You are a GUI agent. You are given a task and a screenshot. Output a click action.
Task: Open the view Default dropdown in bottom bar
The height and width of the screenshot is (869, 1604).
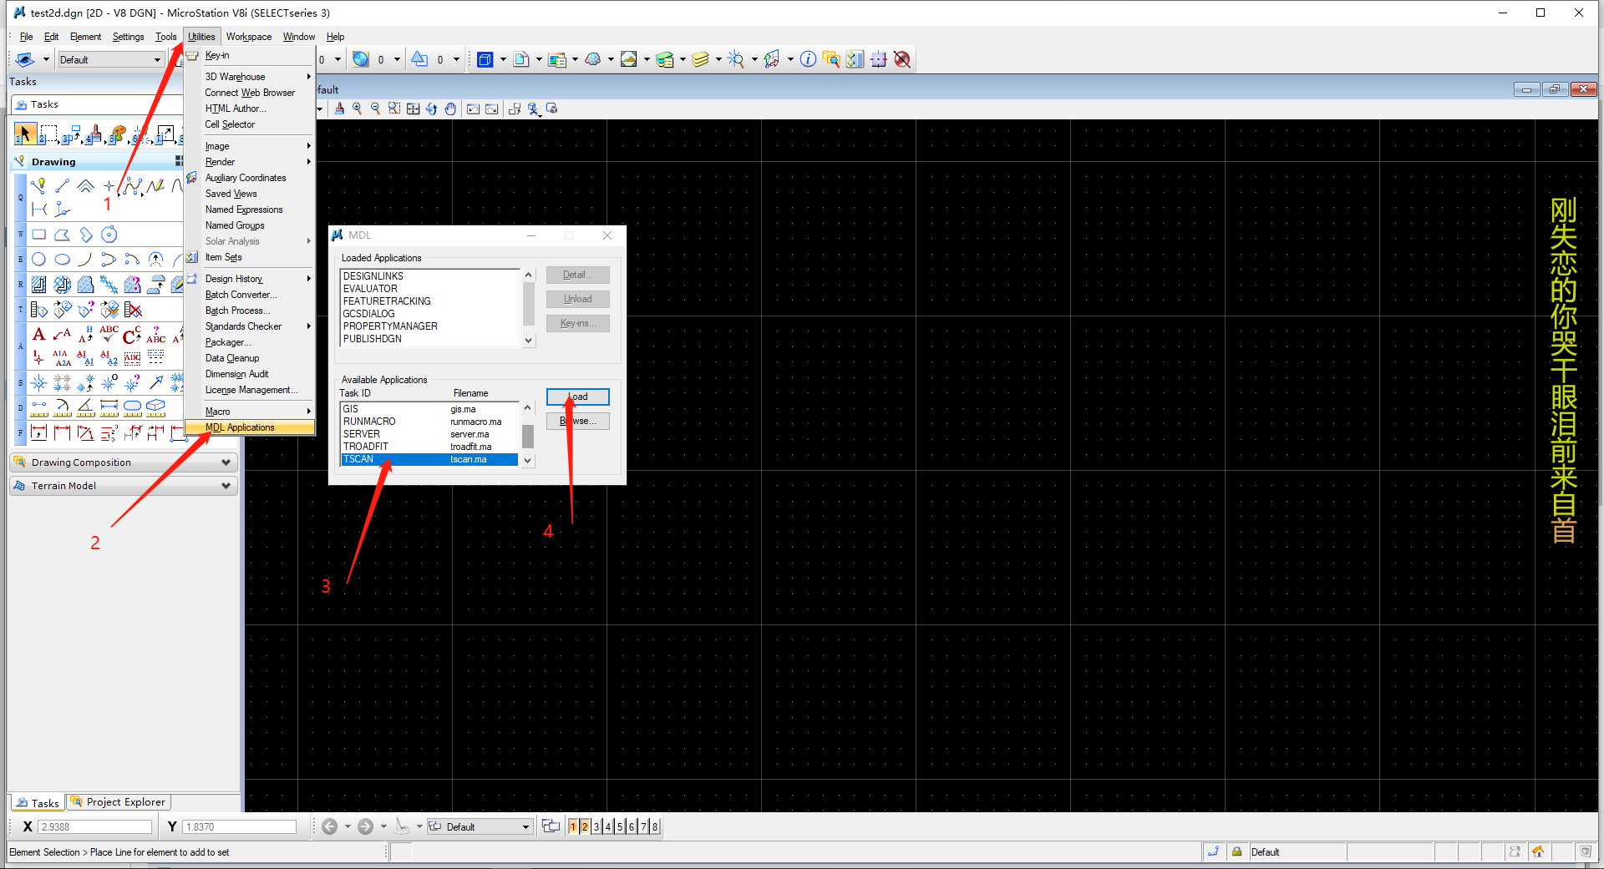tap(480, 826)
